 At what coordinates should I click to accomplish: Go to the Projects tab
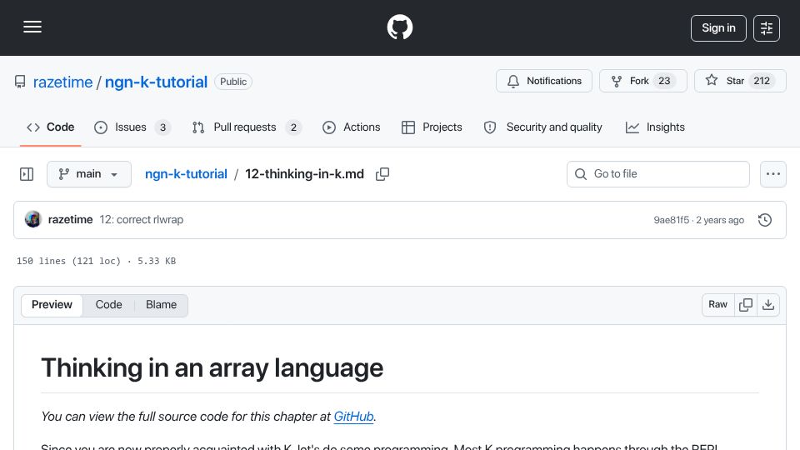432,127
